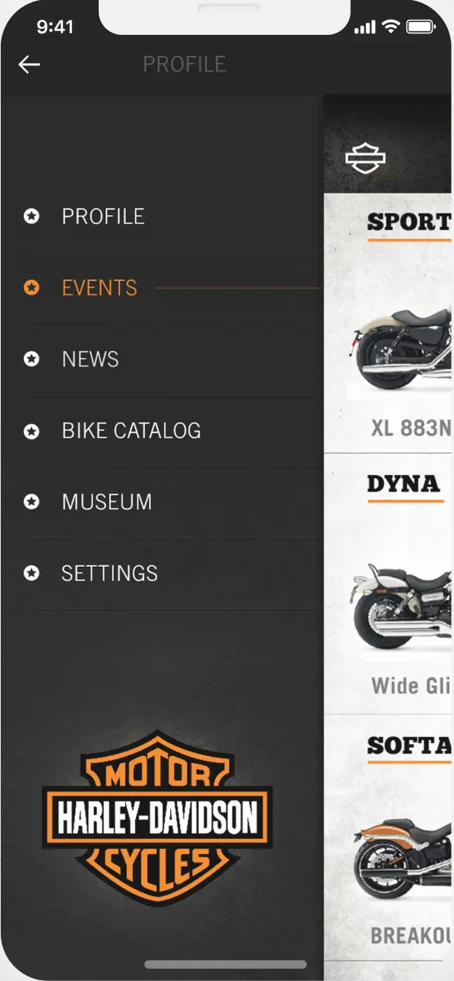Click the star icon beside Bike Catalog
This screenshot has height=981, width=454.
(x=31, y=431)
